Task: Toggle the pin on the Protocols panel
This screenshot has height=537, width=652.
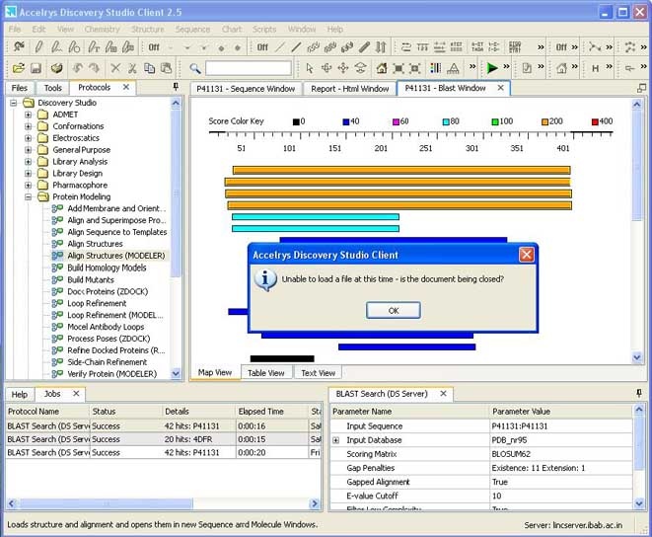Action: tap(176, 86)
